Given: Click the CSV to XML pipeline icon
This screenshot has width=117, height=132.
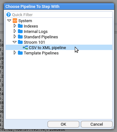Looking at the screenshot, I should [25, 47].
